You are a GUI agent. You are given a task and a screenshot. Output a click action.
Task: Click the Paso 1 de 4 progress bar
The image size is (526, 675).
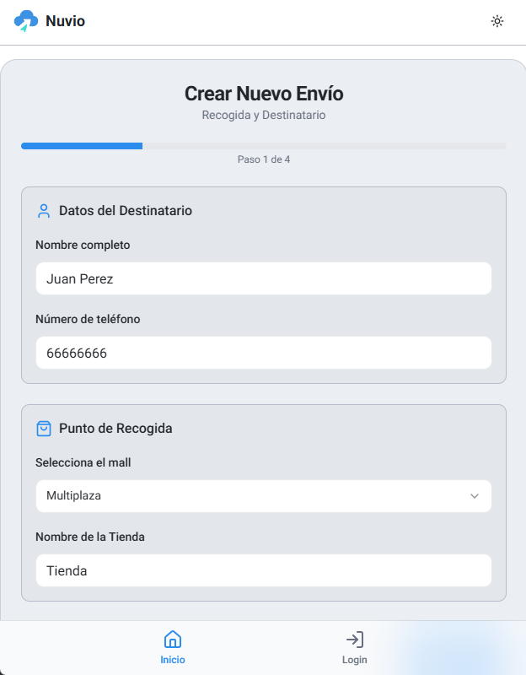click(263, 145)
